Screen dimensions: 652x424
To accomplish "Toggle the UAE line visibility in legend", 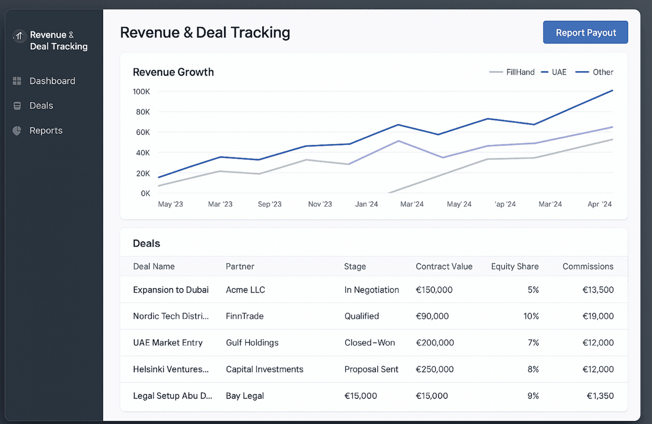I will tap(554, 72).
